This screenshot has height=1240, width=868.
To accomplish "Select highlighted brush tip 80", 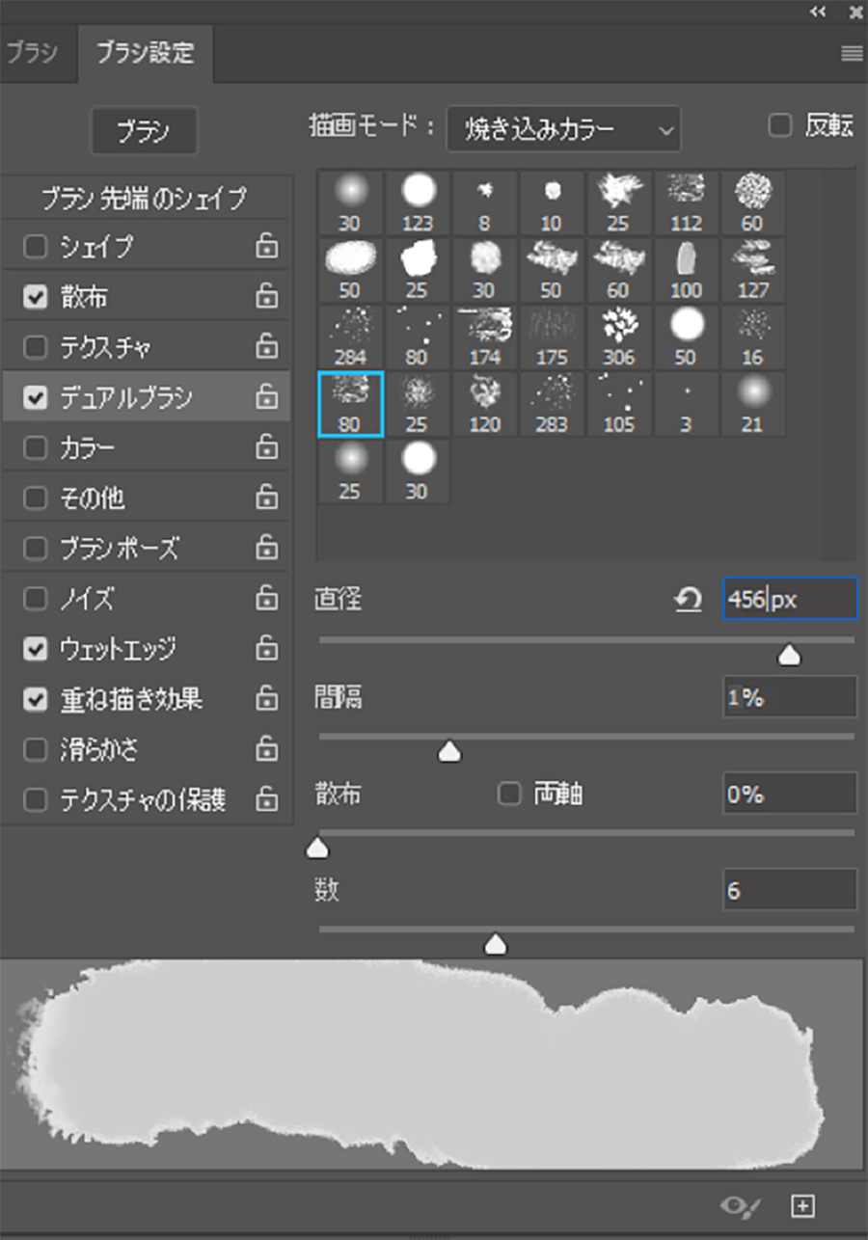I will (350, 404).
